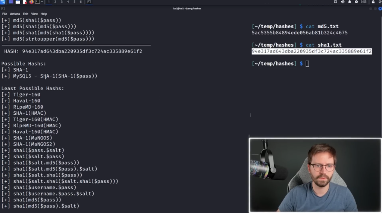Switch to workspace 5
Image resolution: width=382 pixels, height=213 pixels.
74,2
